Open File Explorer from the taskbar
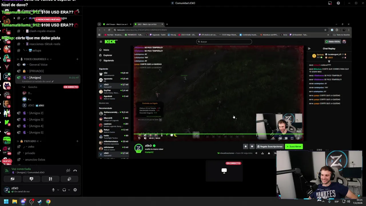The height and width of the screenshot is (206, 366). coord(15,201)
